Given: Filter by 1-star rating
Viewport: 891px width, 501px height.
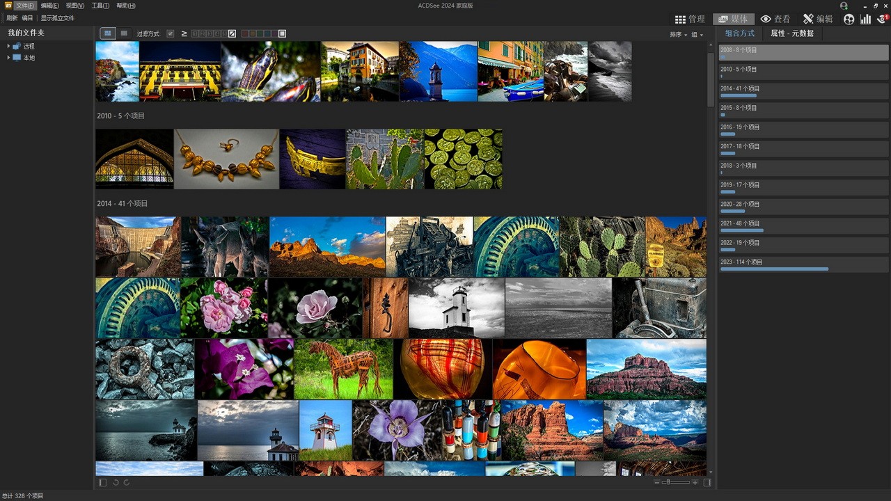Looking at the screenshot, I should [x=195, y=33].
